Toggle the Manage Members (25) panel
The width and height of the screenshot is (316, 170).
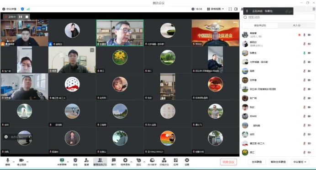pyautogui.click(x=100, y=162)
